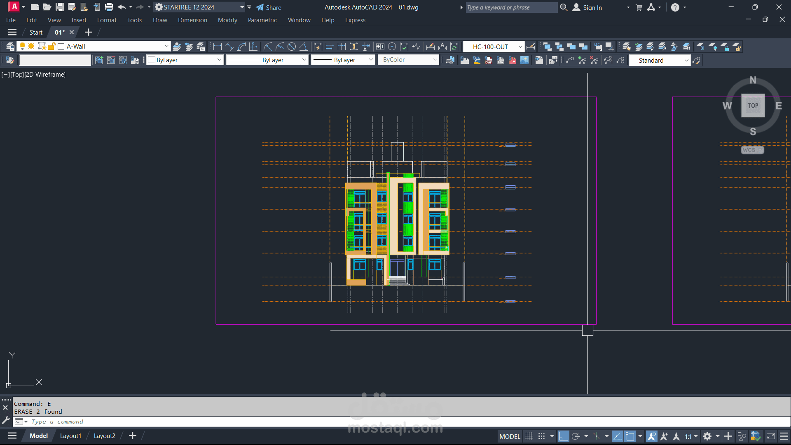This screenshot has width=791, height=445.
Task: Click the Clean Screen status icon
Action: 771,436
